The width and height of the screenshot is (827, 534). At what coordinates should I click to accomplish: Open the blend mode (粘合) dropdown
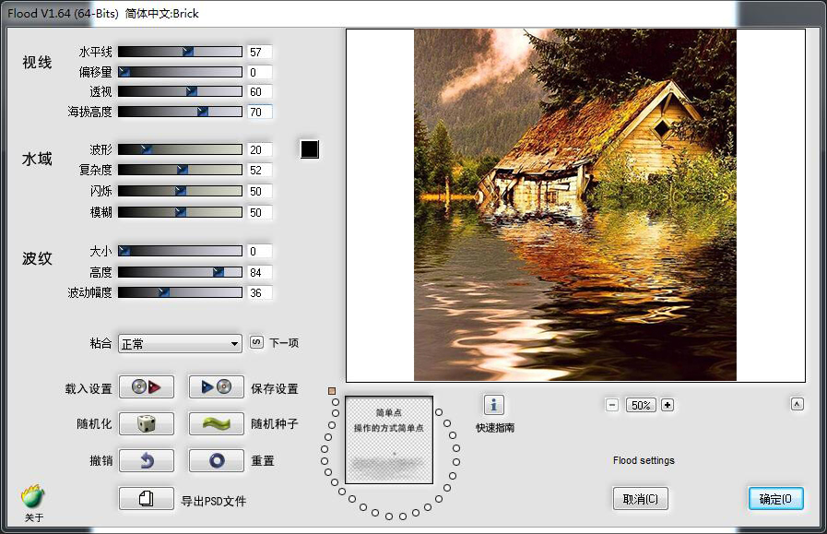[180, 343]
